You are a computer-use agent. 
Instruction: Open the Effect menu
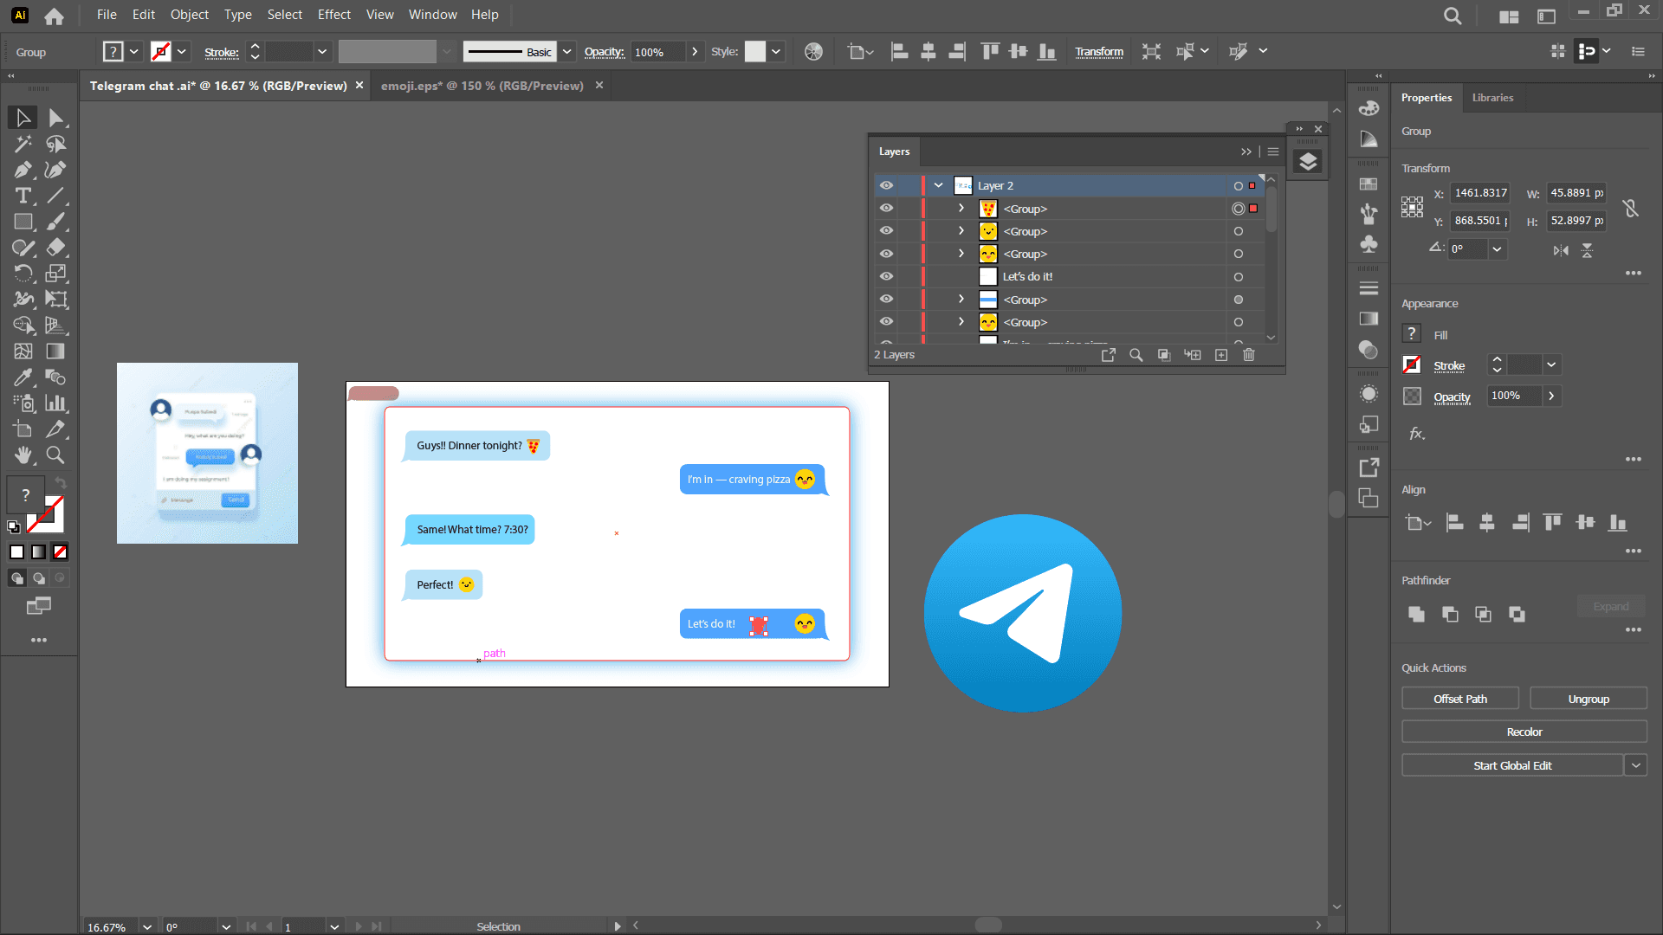tap(333, 15)
